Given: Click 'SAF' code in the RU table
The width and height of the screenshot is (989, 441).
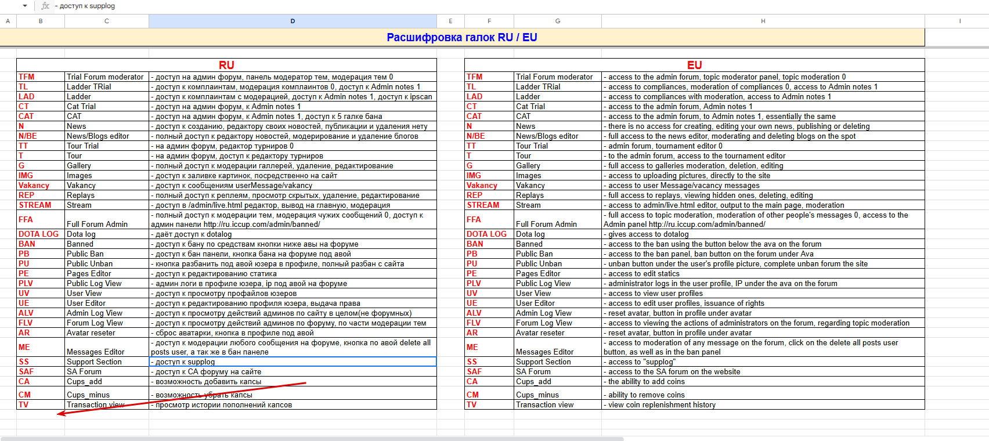Looking at the screenshot, I should click(26, 371).
